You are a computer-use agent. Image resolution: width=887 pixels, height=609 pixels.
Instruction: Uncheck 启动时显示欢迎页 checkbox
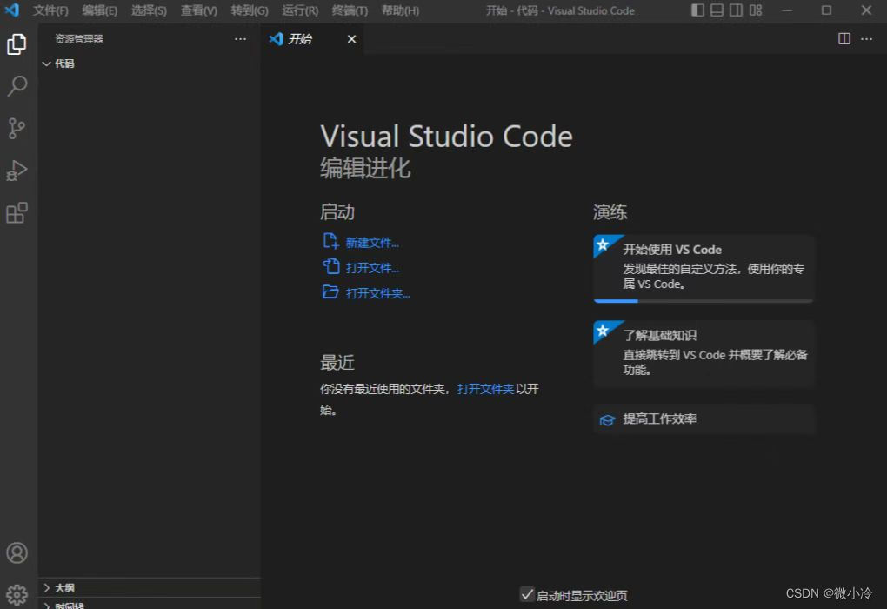pos(527,594)
